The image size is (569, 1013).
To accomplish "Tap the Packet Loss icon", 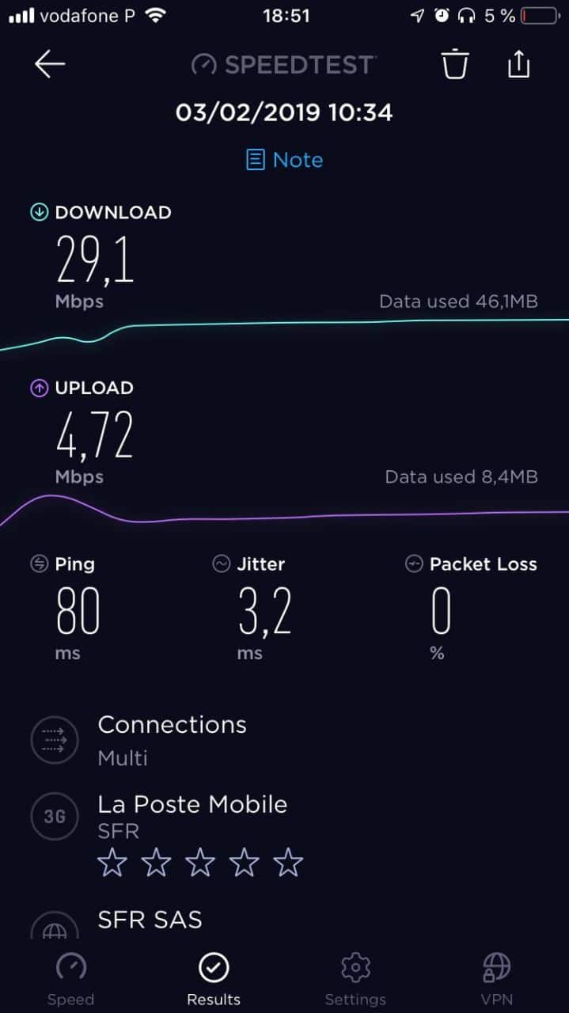I will point(414,564).
